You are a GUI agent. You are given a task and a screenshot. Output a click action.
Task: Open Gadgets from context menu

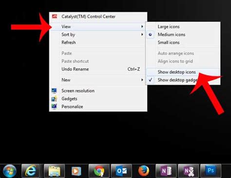click(98, 99)
